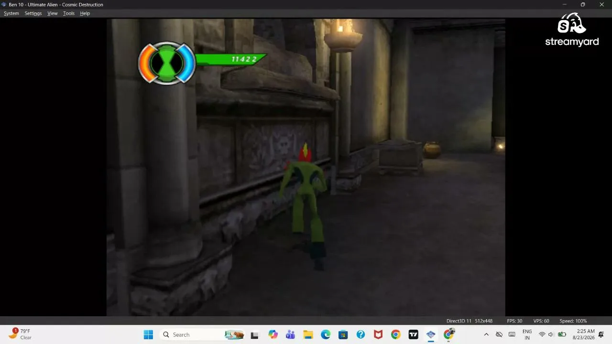This screenshot has width=612, height=344.
Task: Select the active emulator taskbar icon
Action: [431, 334]
